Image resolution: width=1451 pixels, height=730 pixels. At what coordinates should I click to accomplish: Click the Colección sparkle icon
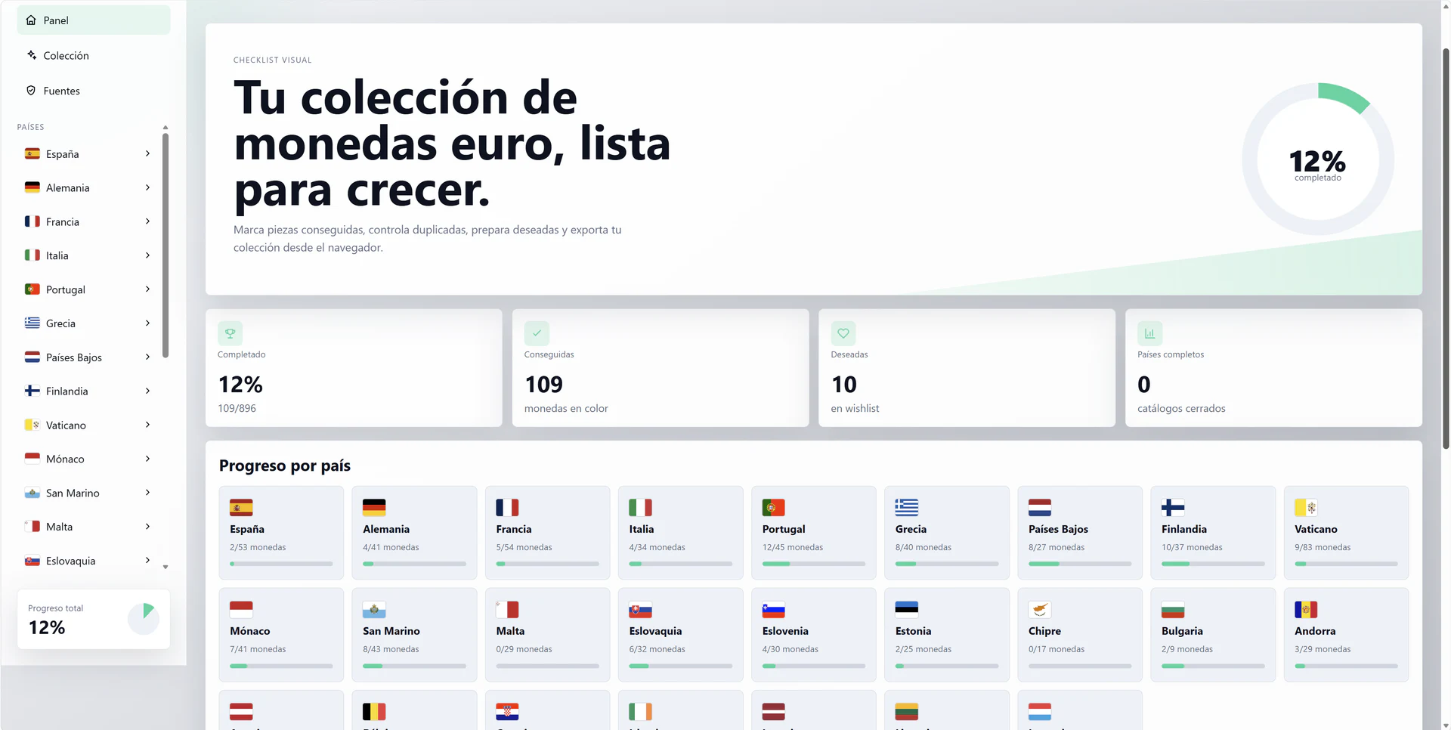[31, 55]
